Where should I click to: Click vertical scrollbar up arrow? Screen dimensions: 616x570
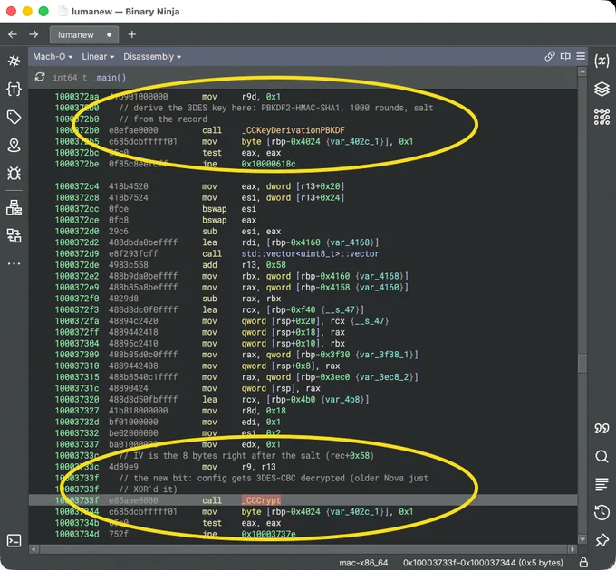[x=582, y=71]
